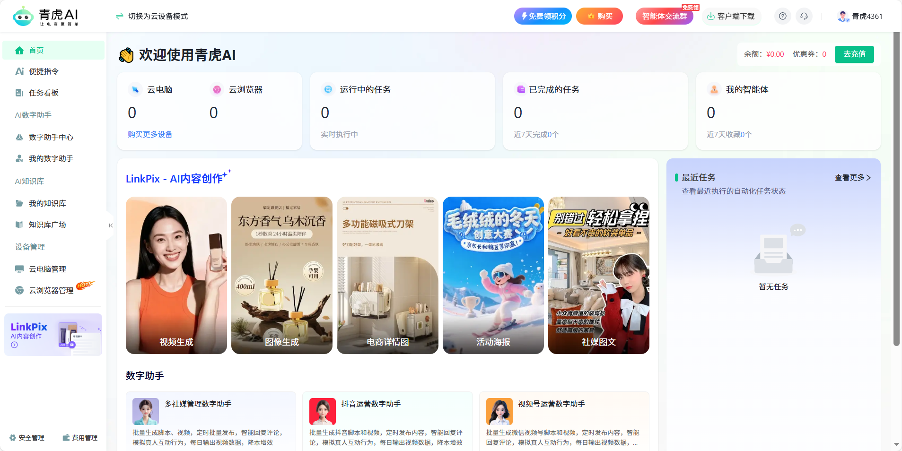Open user avatar for 青虎4361
This screenshot has height=451, width=902.
(842, 16)
